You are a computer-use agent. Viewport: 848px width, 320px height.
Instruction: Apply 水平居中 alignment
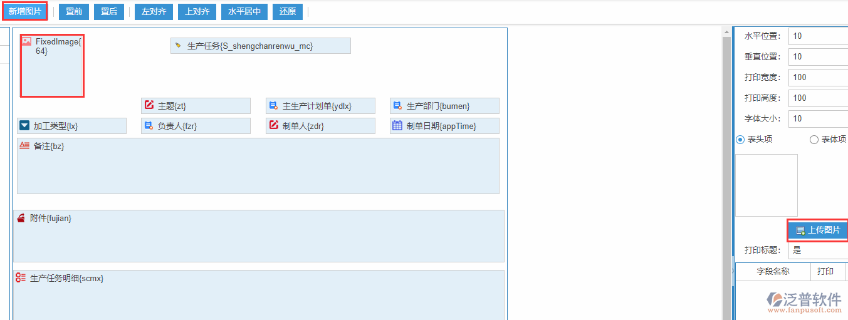click(x=245, y=12)
